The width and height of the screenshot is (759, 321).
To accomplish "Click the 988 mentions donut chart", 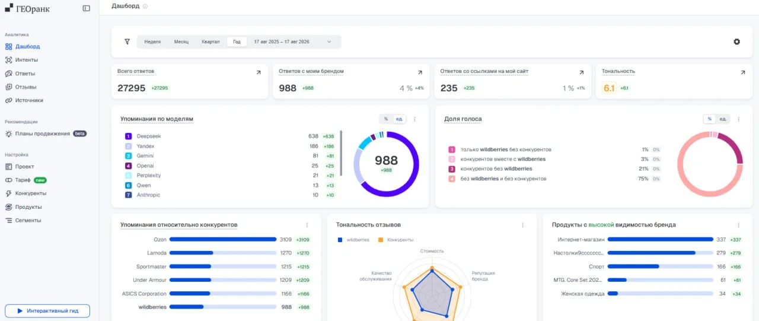I will point(386,164).
